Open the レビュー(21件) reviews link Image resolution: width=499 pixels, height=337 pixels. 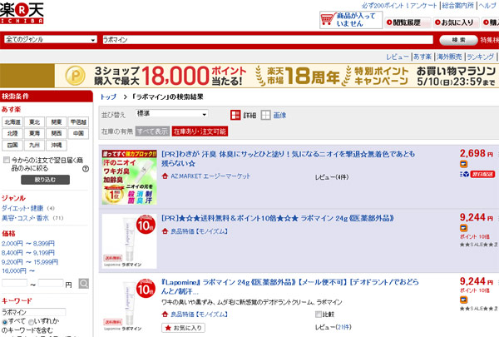[333, 327]
